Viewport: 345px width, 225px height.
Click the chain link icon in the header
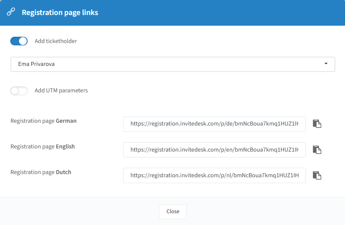11,12
